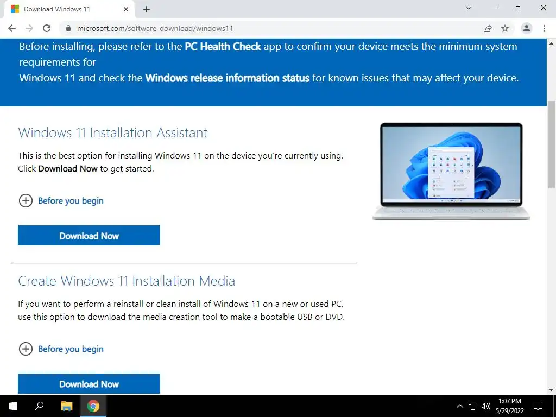Close the Chrome window
Screen dimensions: 556x417
pyautogui.click(x=543, y=8)
